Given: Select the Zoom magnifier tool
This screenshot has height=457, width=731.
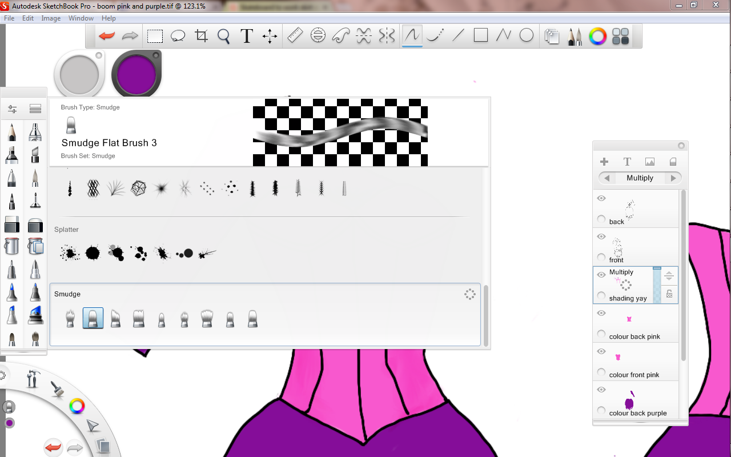Looking at the screenshot, I should pyautogui.click(x=224, y=37).
